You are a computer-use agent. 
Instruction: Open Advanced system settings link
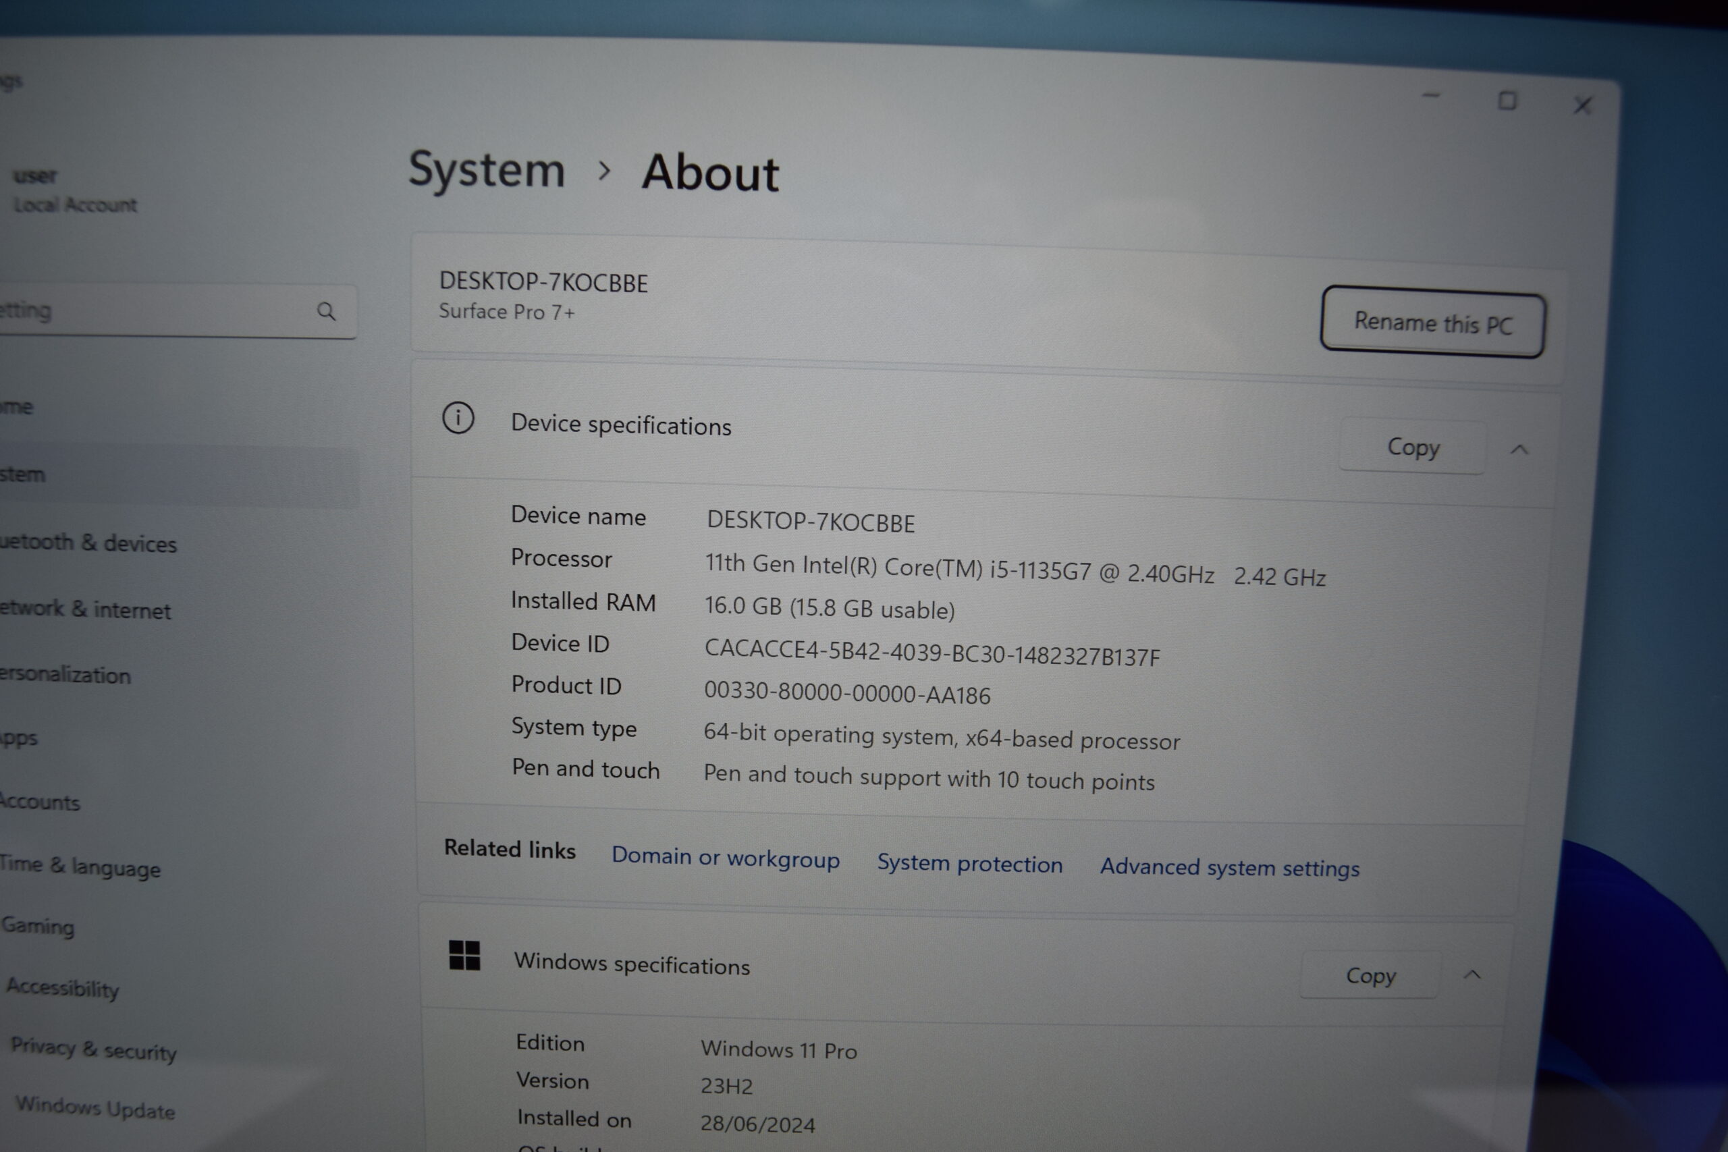click(1229, 868)
